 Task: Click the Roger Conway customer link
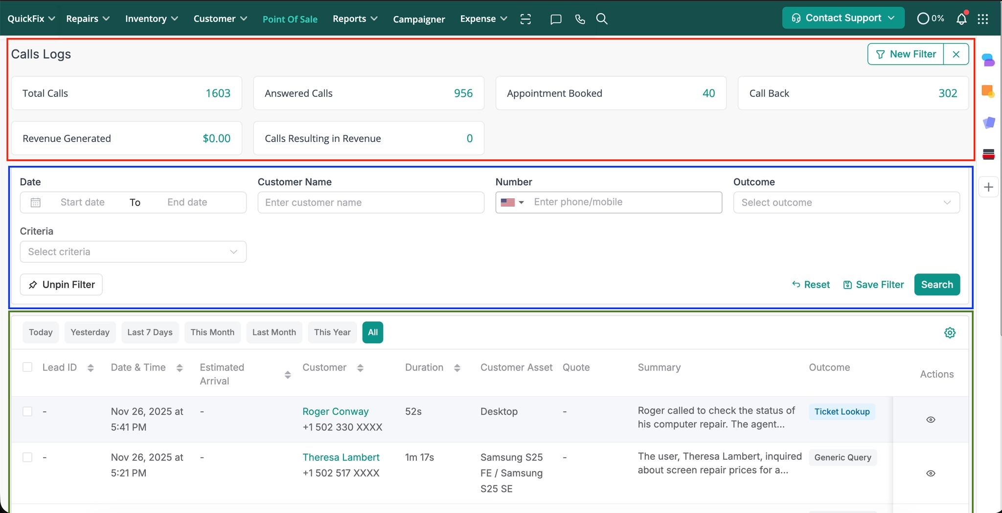point(335,411)
